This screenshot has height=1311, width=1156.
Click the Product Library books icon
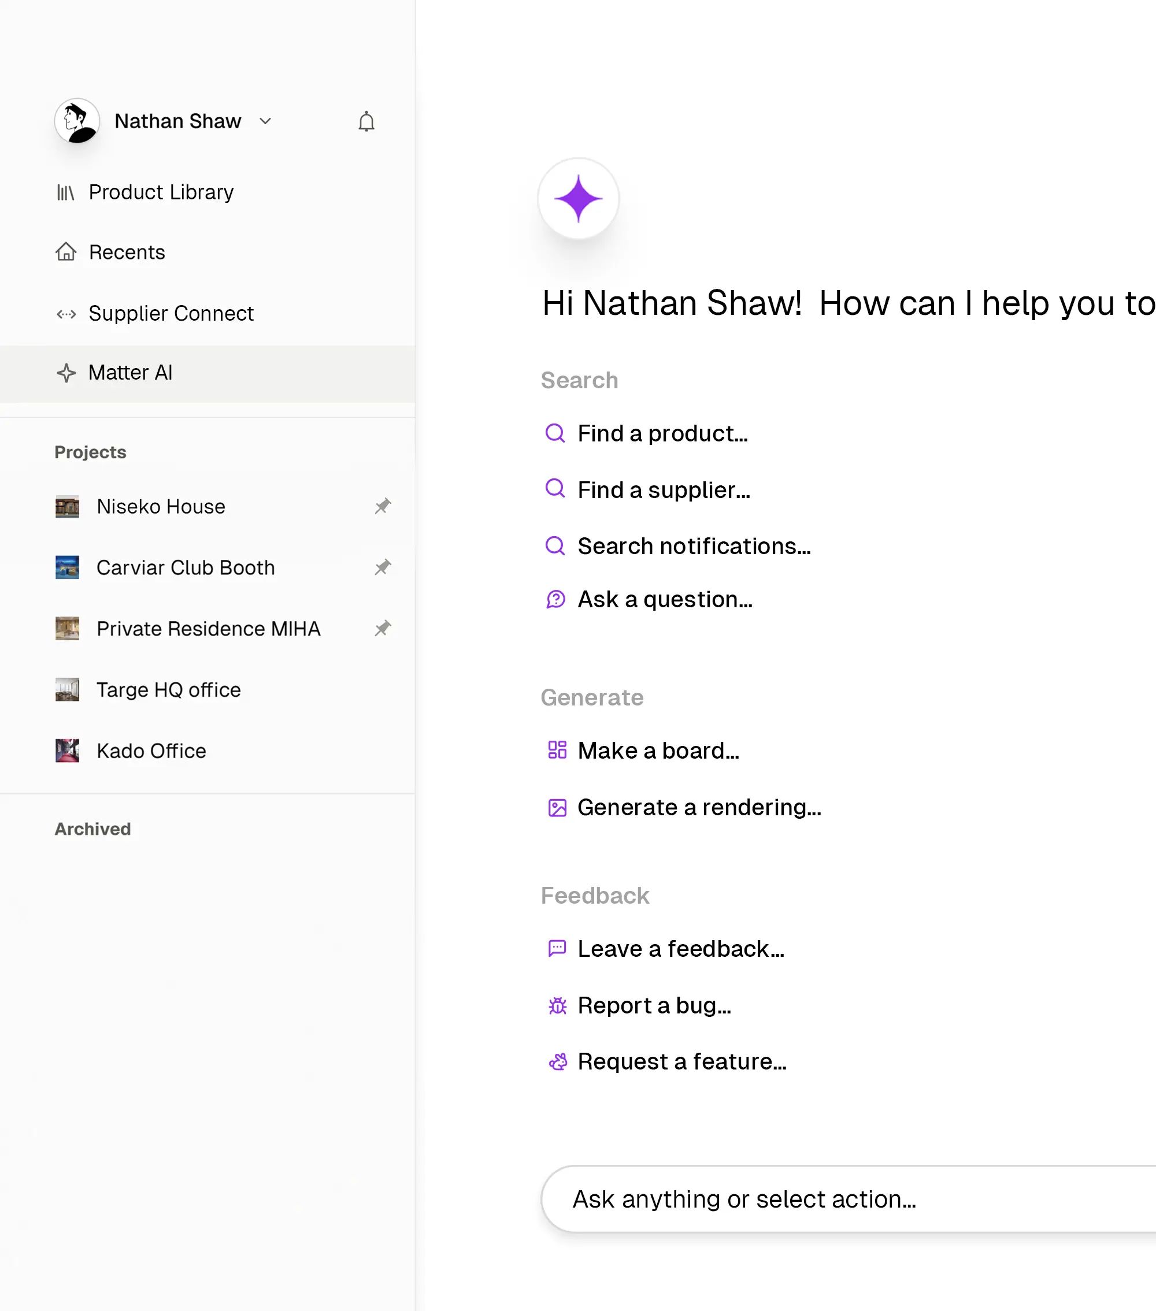pos(65,192)
